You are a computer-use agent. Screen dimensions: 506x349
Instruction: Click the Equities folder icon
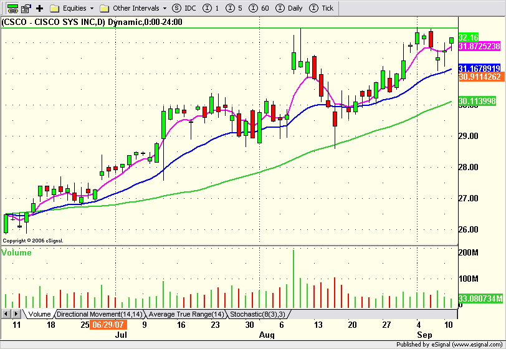(x=54, y=8)
